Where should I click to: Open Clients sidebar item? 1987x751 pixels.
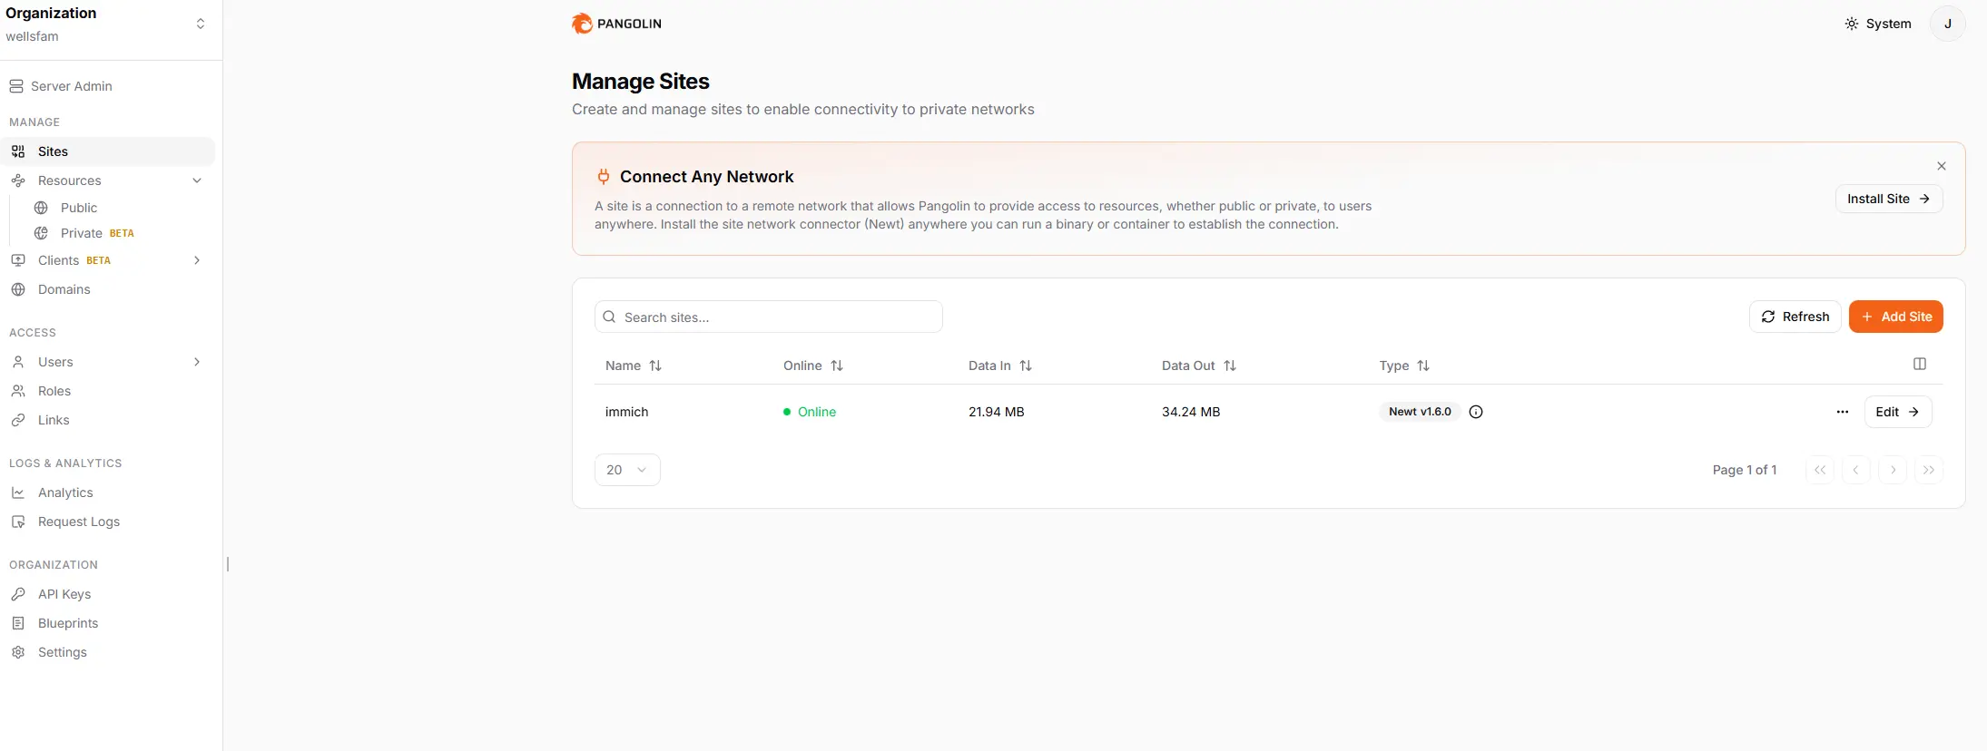[x=59, y=260]
